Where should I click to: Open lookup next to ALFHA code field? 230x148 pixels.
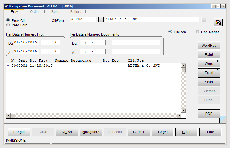point(101,19)
